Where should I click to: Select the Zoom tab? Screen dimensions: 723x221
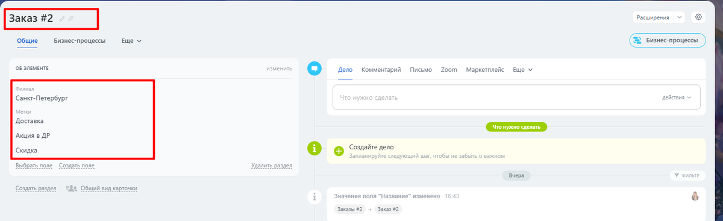point(449,70)
